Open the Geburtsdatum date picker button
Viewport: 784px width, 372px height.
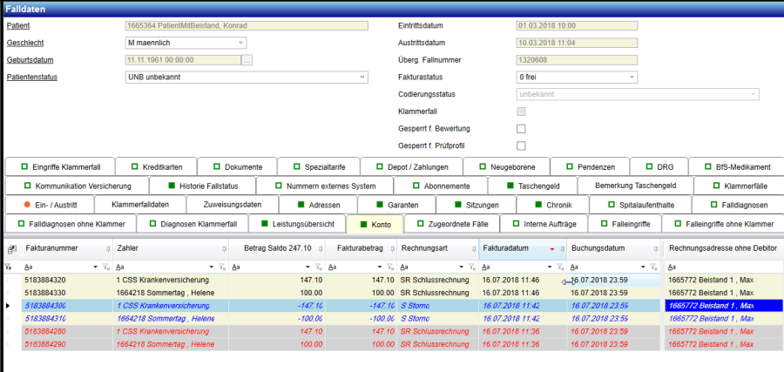pos(247,60)
